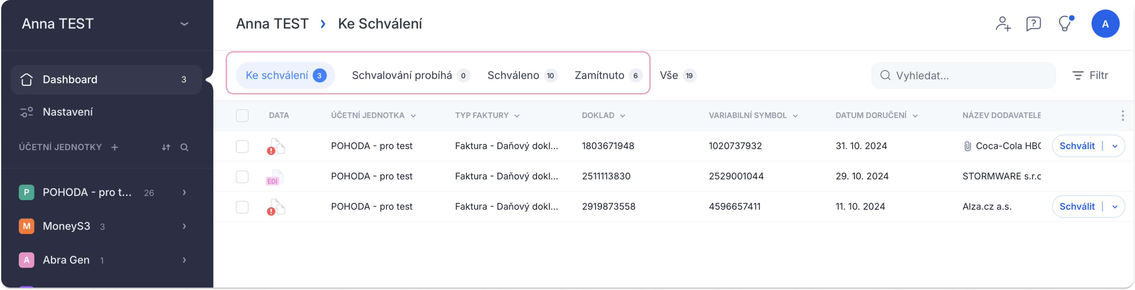Image resolution: width=1135 pixels, height=290 pixels.
Task: Click the lightbulb tips icon
Action: click(1065, 24)
